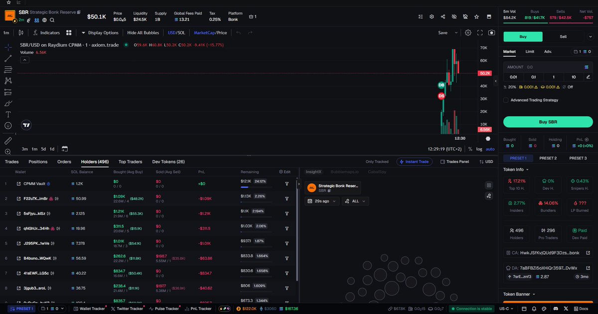Open Wallet Tracker from bottom bar
Viewport: 598px width, 314px height.
pyautogui.click(x=89, y=309)
